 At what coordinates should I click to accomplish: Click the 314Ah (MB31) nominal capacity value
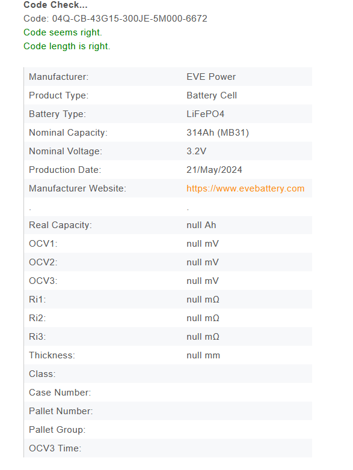[x=218, y=133]
